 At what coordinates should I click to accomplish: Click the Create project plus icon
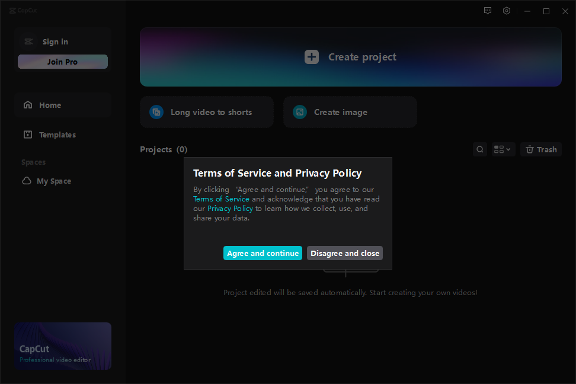(312, 57)
